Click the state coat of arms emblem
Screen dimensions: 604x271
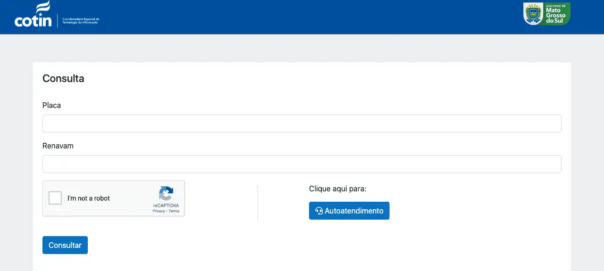(x=533, y=14)
